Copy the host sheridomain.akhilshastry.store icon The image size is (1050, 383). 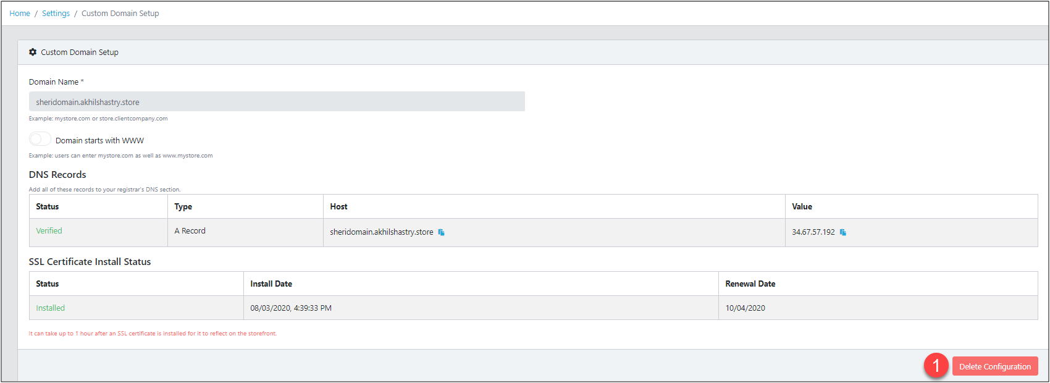[441, 232]
